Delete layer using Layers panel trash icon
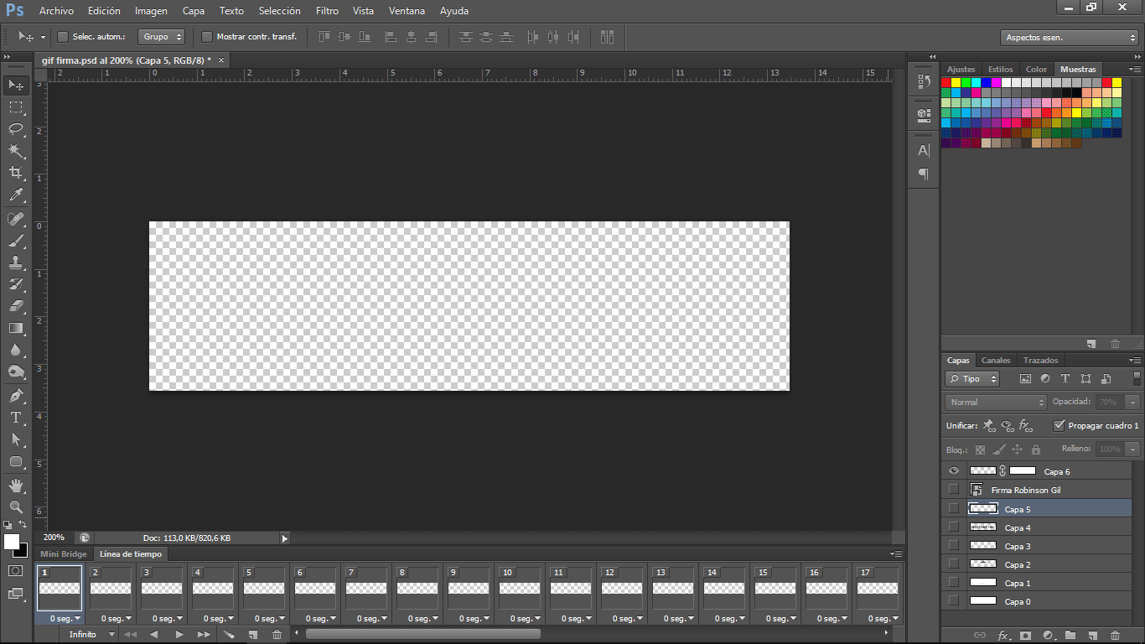Image resolution: width=1145 pixels, height=644 pixels. point(1115,636)
